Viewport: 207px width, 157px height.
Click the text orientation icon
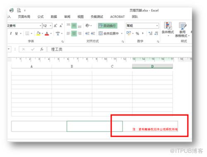click(x=87, y=26)
